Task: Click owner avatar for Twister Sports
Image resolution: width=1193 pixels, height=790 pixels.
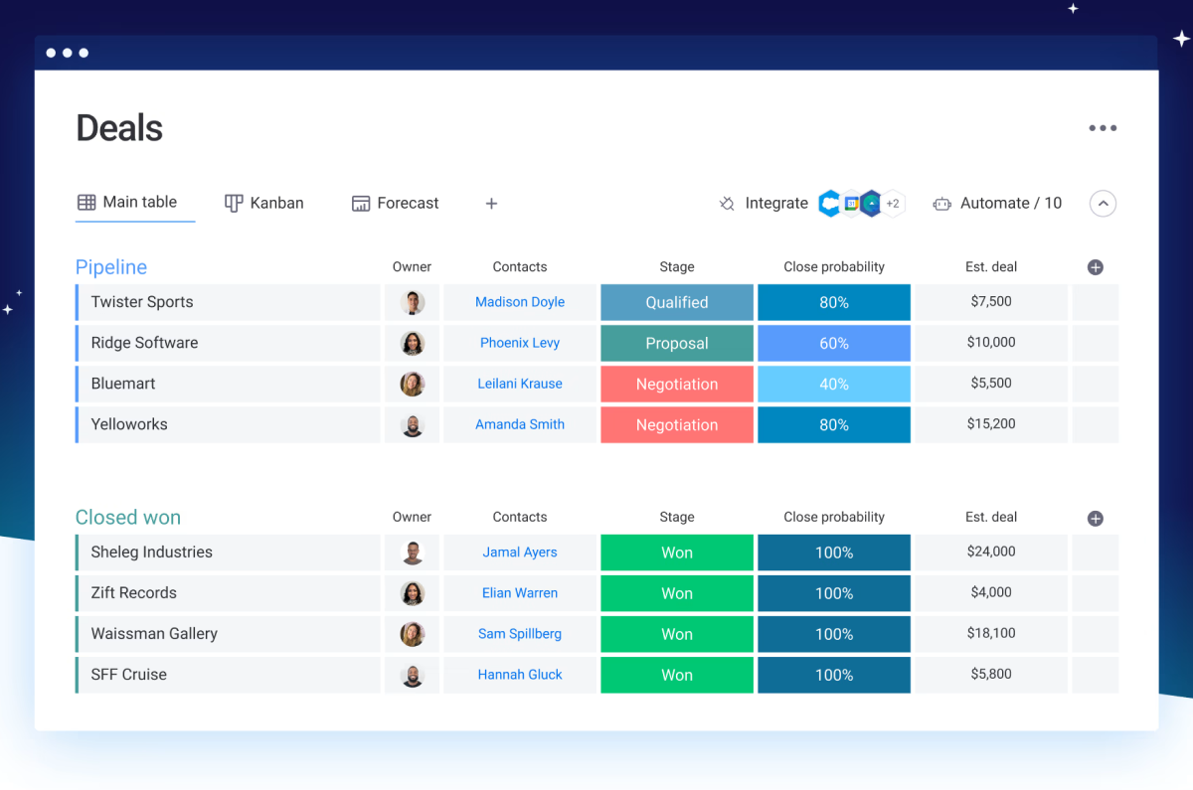Action: click(413, 302)
